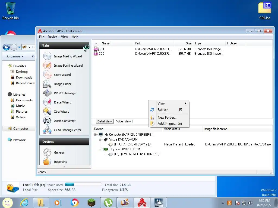Click the Alcohol 120% taskbar icon

[x=142, y=203]
